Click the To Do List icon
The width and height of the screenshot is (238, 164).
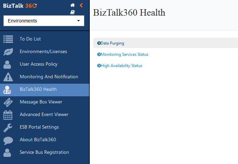pyautogui.click(x=8, y=39)
